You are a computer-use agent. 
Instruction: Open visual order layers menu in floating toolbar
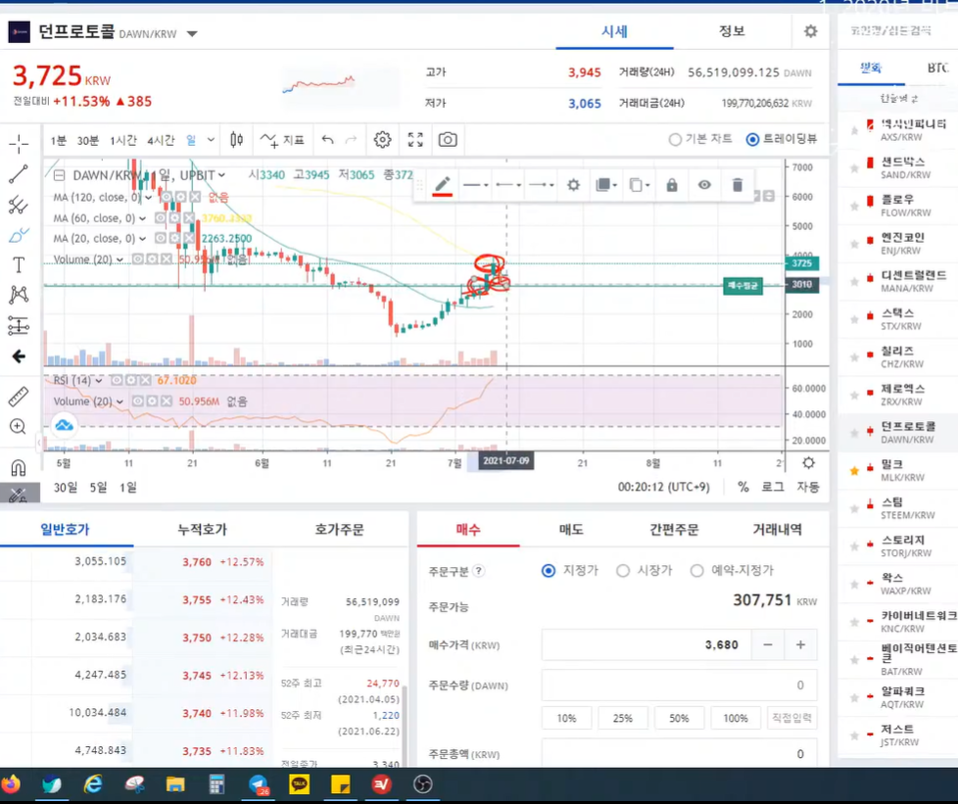tap(606, 184)
